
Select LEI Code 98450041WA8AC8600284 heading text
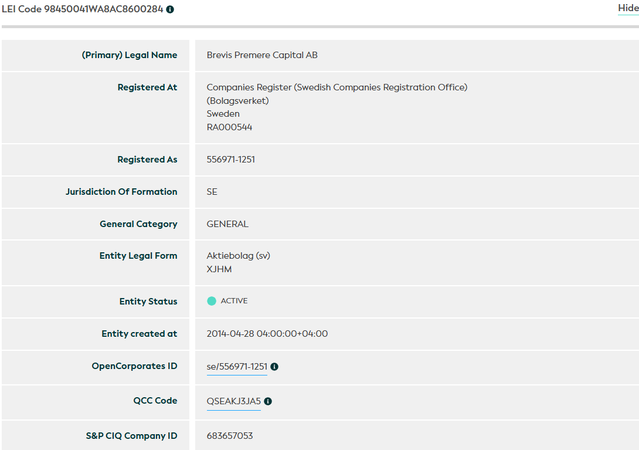click(x=82, y=9)
